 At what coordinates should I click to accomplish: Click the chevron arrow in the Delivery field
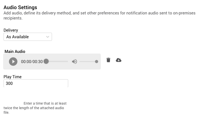[x=48, y=37]
